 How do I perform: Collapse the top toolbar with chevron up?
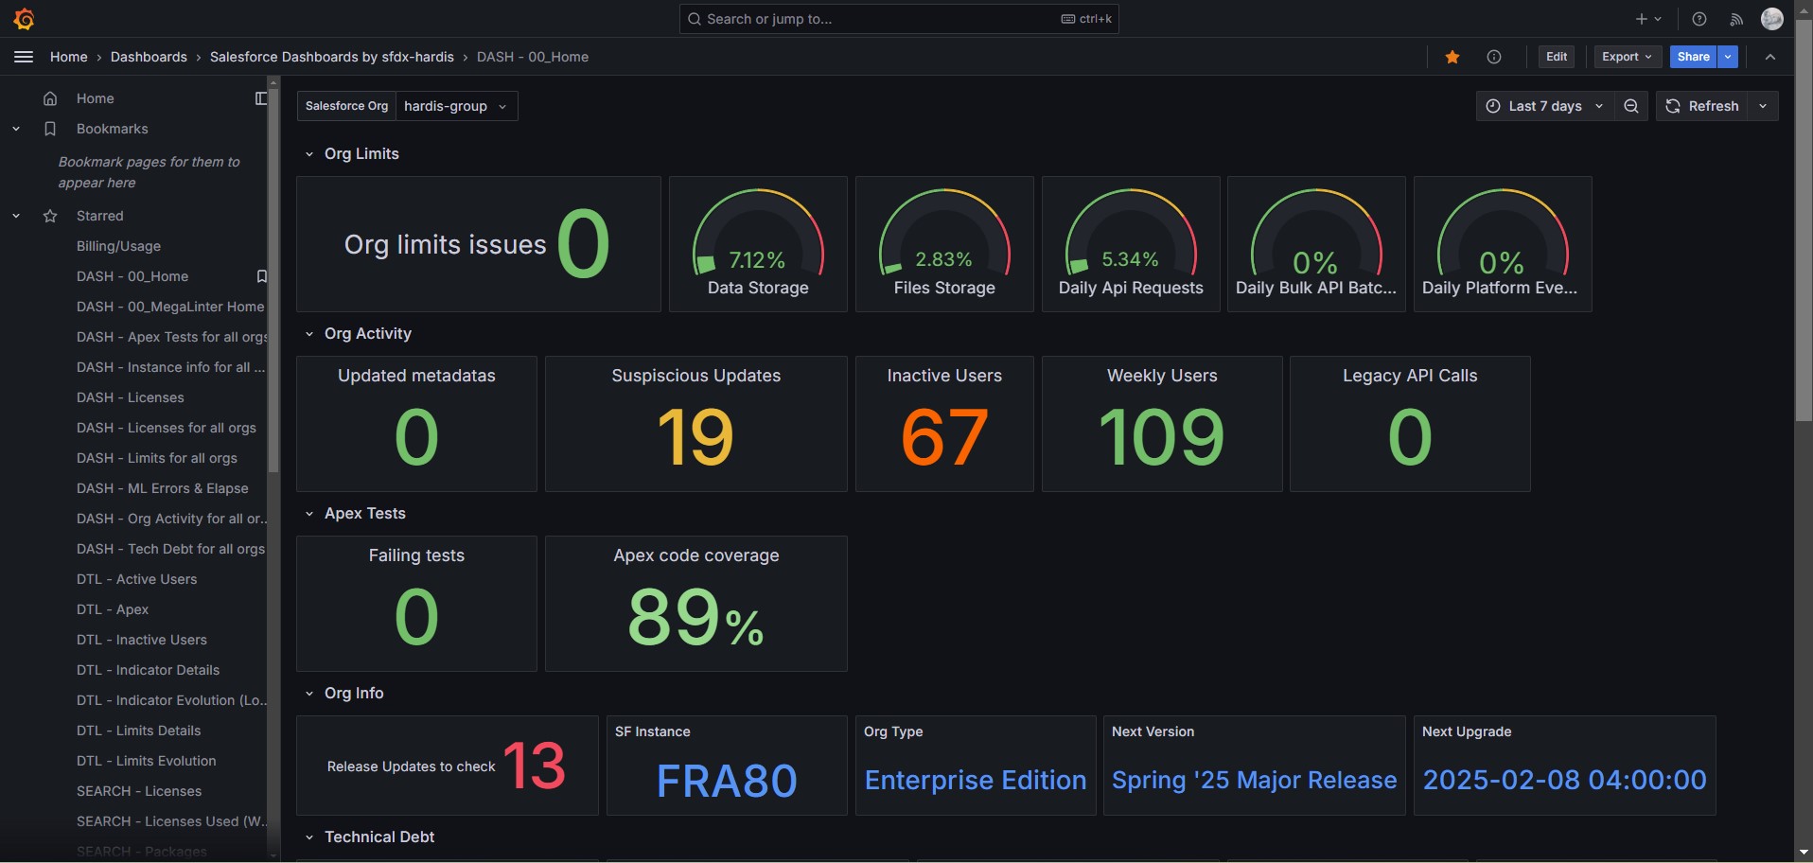click(x=1770, y=57)
